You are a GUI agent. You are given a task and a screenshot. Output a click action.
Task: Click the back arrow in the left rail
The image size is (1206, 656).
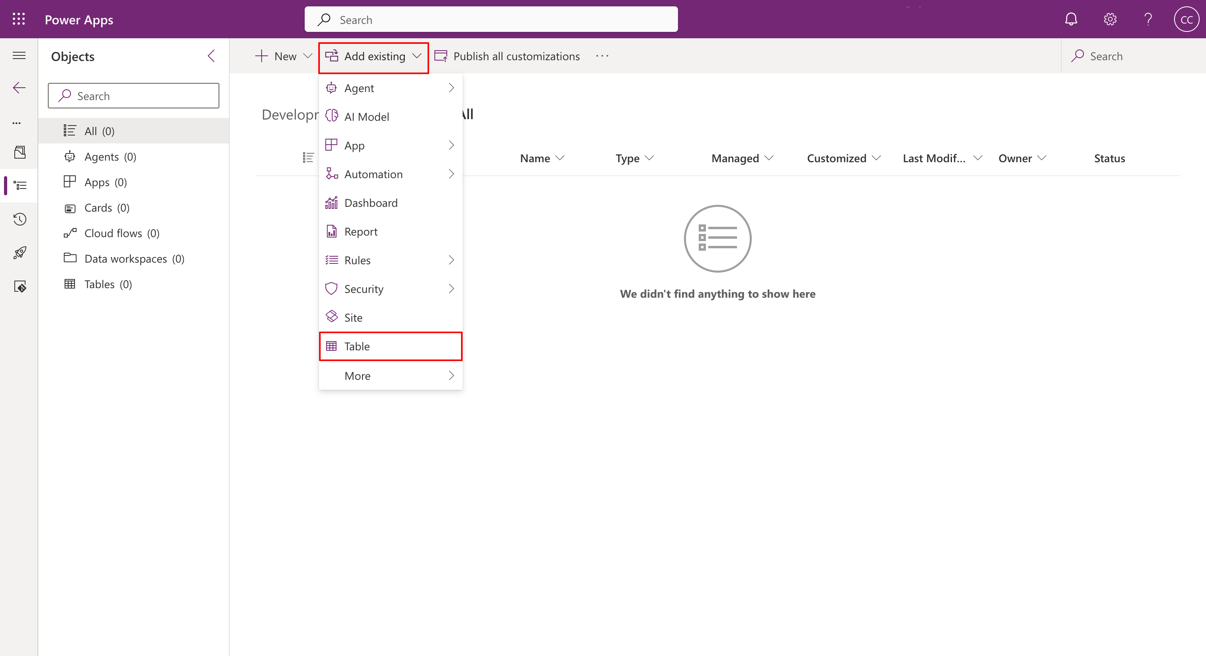point(19,88)
